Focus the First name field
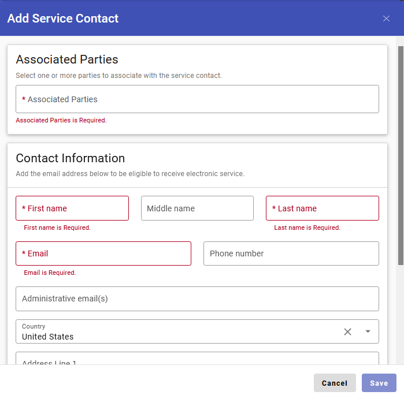404x399 pixels. click(x=72, y=208)
